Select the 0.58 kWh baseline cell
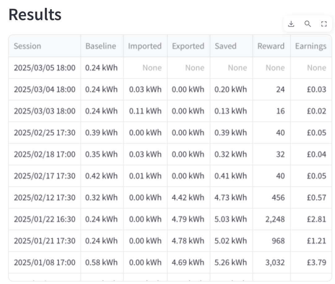 coord(102,262)
